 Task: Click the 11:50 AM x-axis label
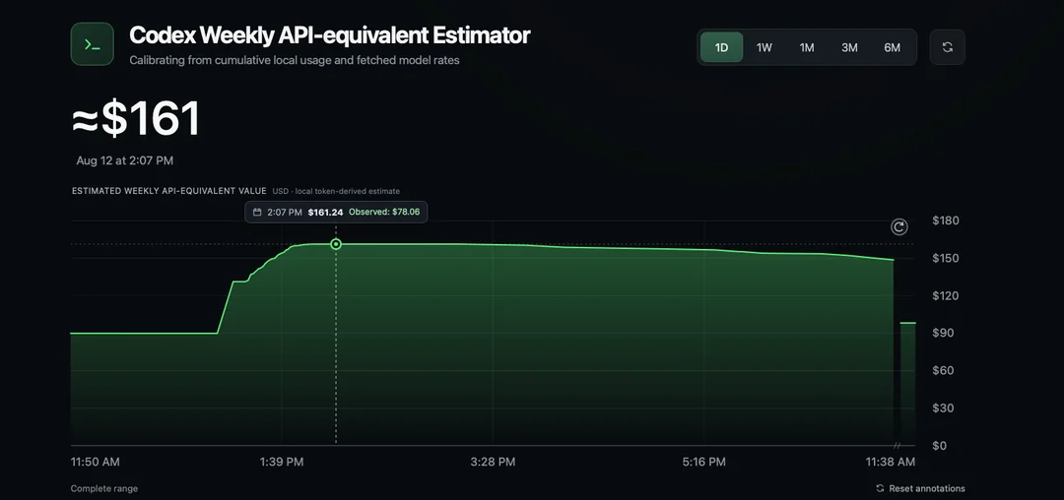pyautogui.click(x=95, y=462)
